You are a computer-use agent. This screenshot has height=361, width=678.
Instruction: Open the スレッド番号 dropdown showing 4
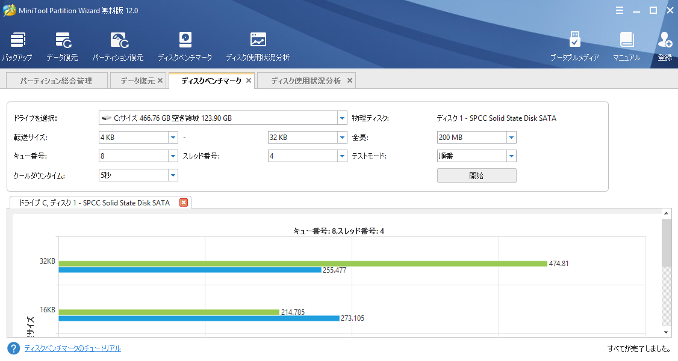click(342, 156)
